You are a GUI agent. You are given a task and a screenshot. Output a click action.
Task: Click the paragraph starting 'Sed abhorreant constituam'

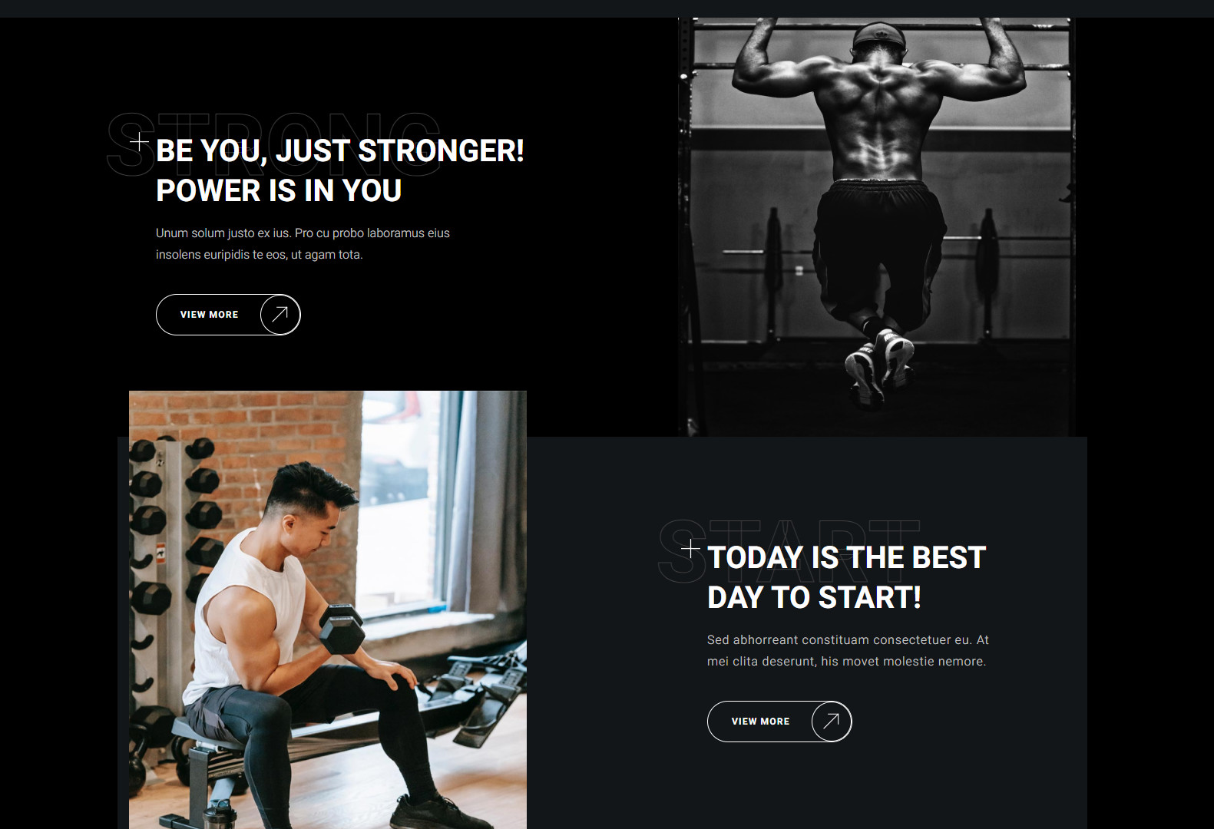pos(848,650)
